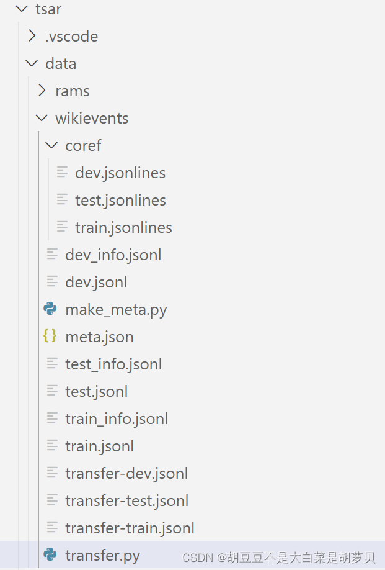Screen dimensions: 385x570
Task: Collapse the coref folder
Action: pos(51,145)
